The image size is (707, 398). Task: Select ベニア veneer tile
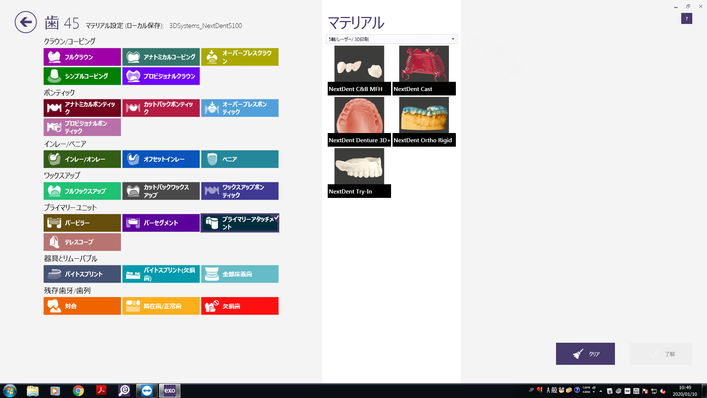pyautogui.click(x=240, y=159)
